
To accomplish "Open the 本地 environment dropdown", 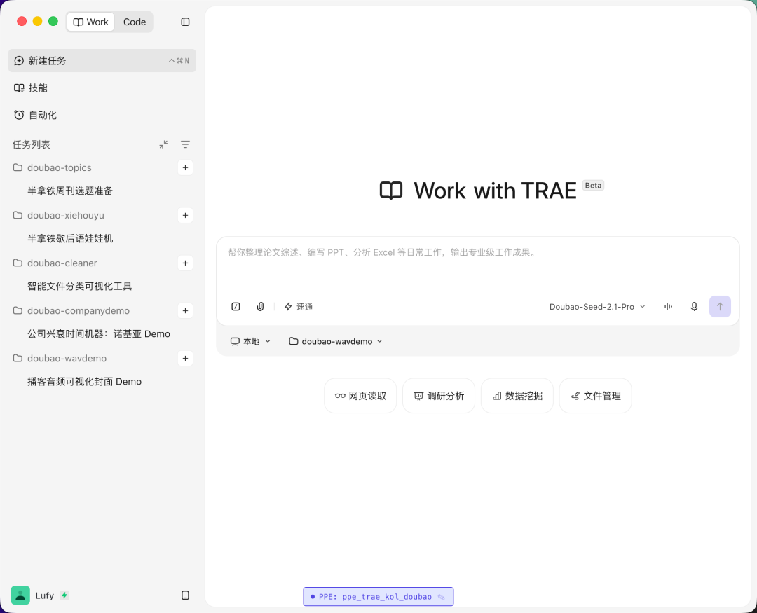I will pos(250,341).
